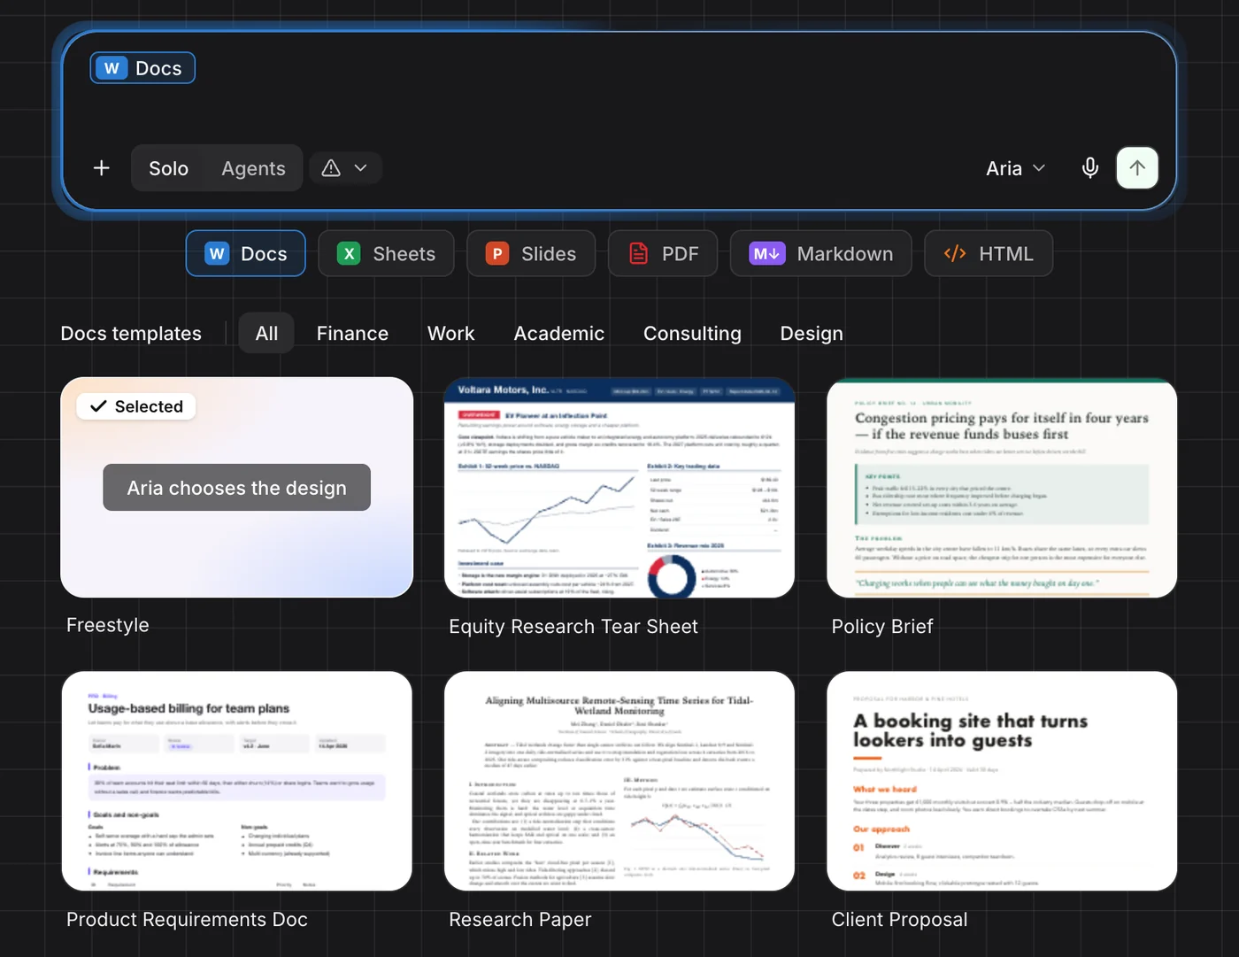Choose the PDF format

(x=663, y=253)
